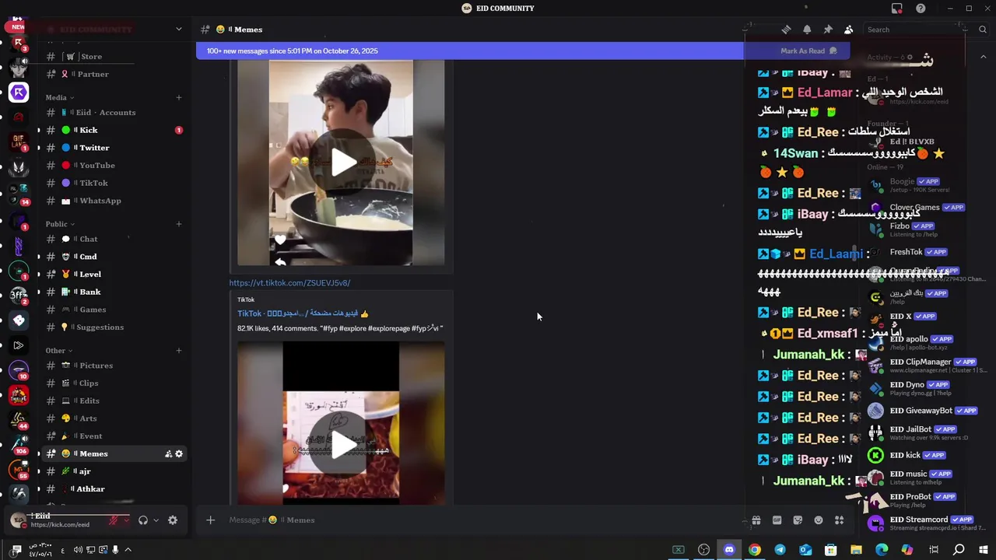Open the sticker picker
996x560 pixels.
798,520
